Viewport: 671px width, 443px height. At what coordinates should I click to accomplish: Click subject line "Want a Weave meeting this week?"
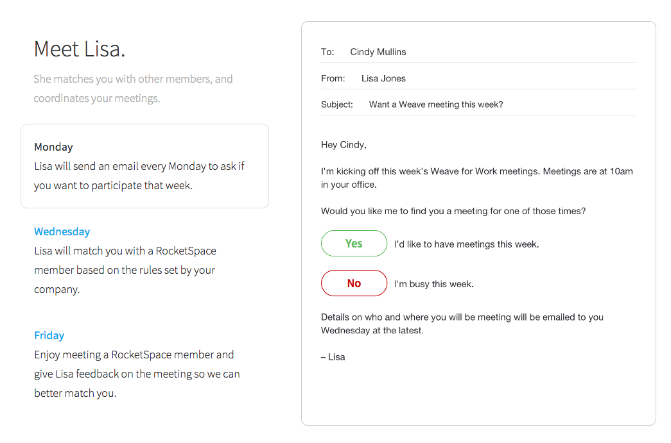click(x=436, y=104)
